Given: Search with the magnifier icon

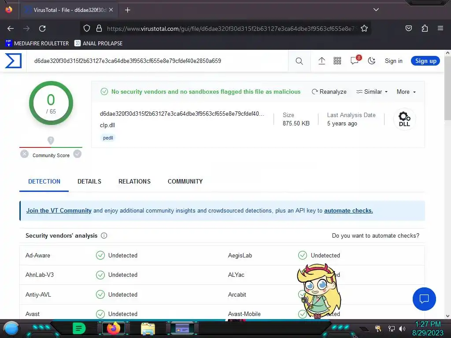Looking at the screenshot, I should tap(299, 61).
